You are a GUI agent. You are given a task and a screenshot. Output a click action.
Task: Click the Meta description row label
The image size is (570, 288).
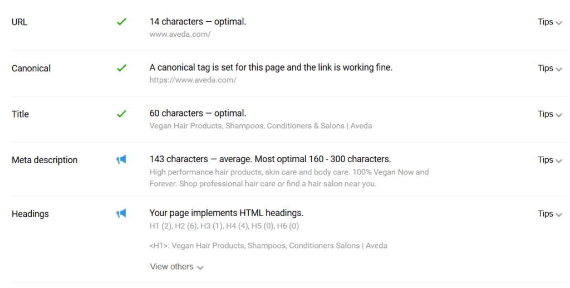(45, 160)
